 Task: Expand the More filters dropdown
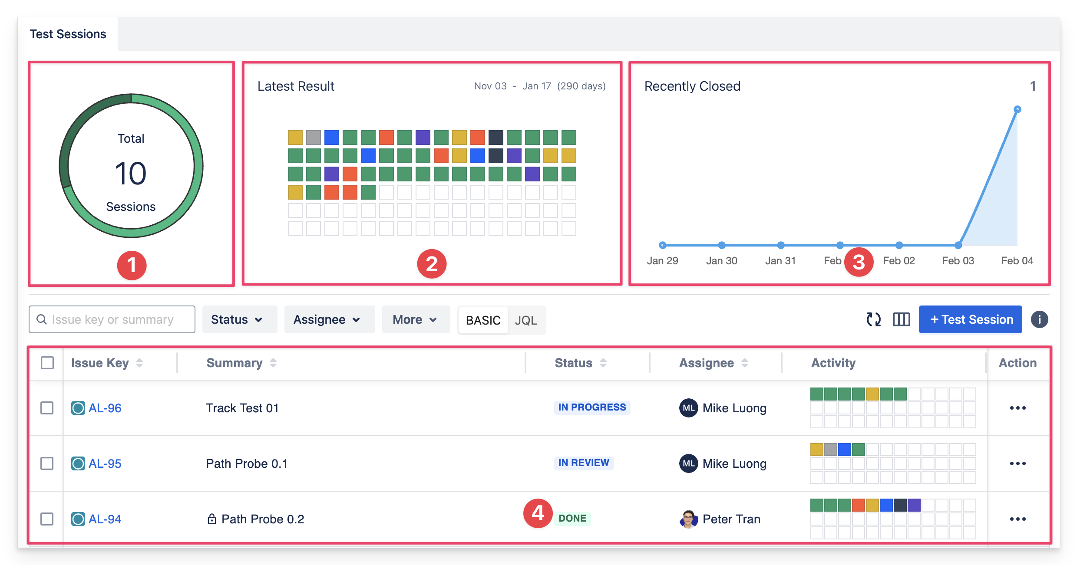click(x=415, y=320)
